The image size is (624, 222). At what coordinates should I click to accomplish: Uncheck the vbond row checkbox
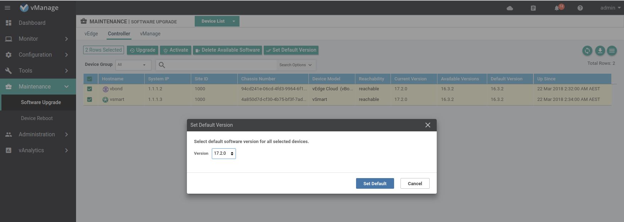[90, 89]
